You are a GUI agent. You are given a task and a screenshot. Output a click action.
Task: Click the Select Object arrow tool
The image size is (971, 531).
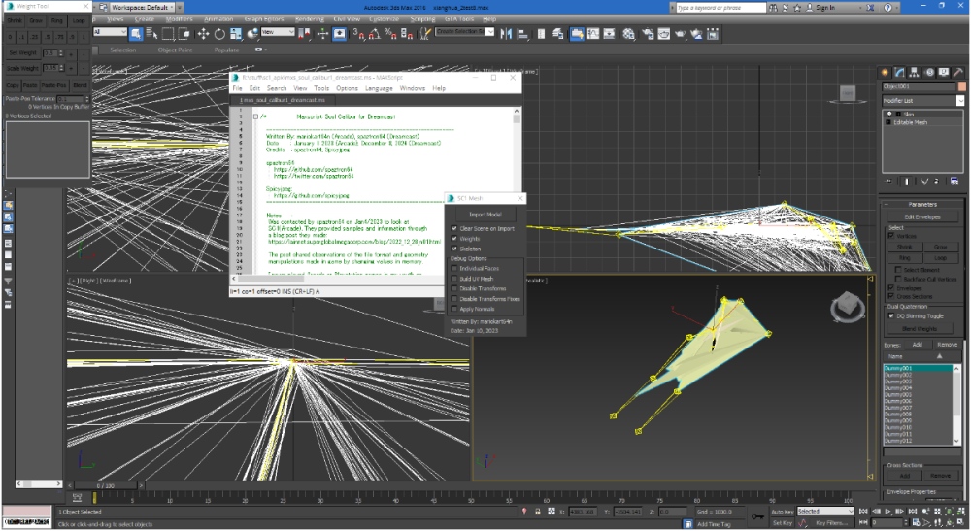[135, 33]
